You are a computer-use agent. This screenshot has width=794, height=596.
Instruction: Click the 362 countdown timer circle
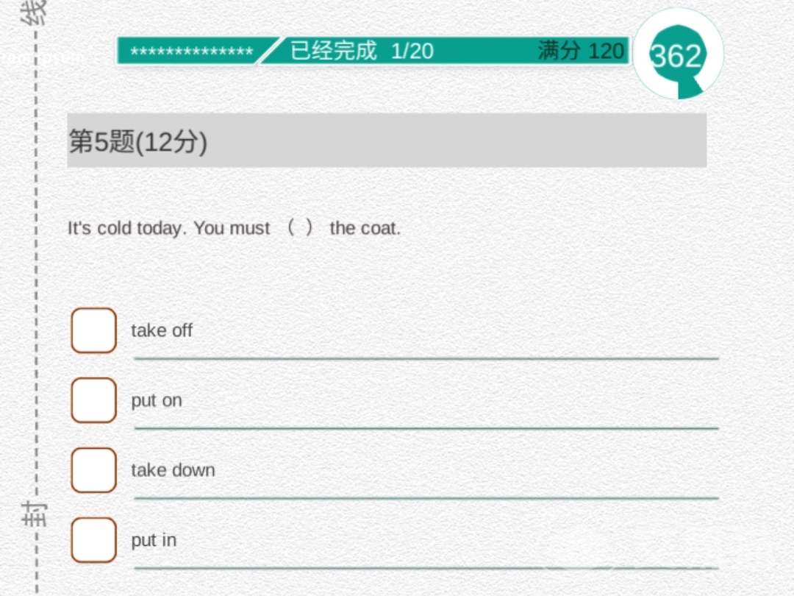pos(677,55)
